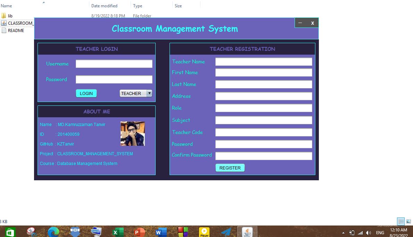The width and height of the screenshot is (413, 237).
Task: Open the volume slider from system tray
Action: point(369,233)
